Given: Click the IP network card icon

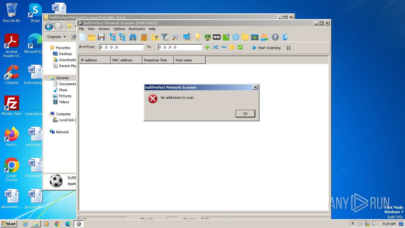Looking at the screenshot, I should coord(208,37).
